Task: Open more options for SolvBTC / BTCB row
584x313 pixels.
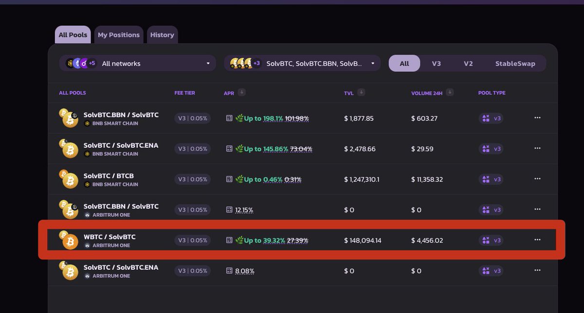Action: 537,179
